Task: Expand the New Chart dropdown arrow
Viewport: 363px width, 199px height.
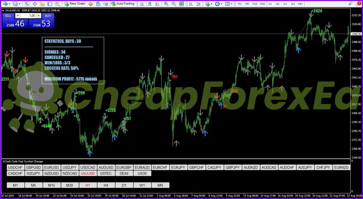Action: pyautogui.click(x=9, y=4)
